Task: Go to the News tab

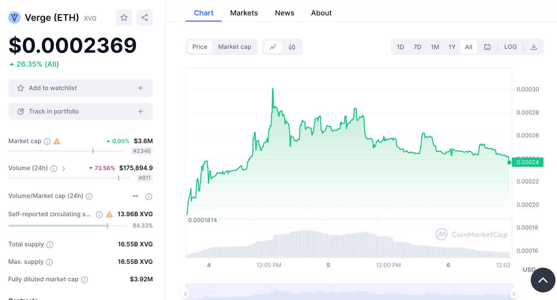Action: click(x=284, y=13)
